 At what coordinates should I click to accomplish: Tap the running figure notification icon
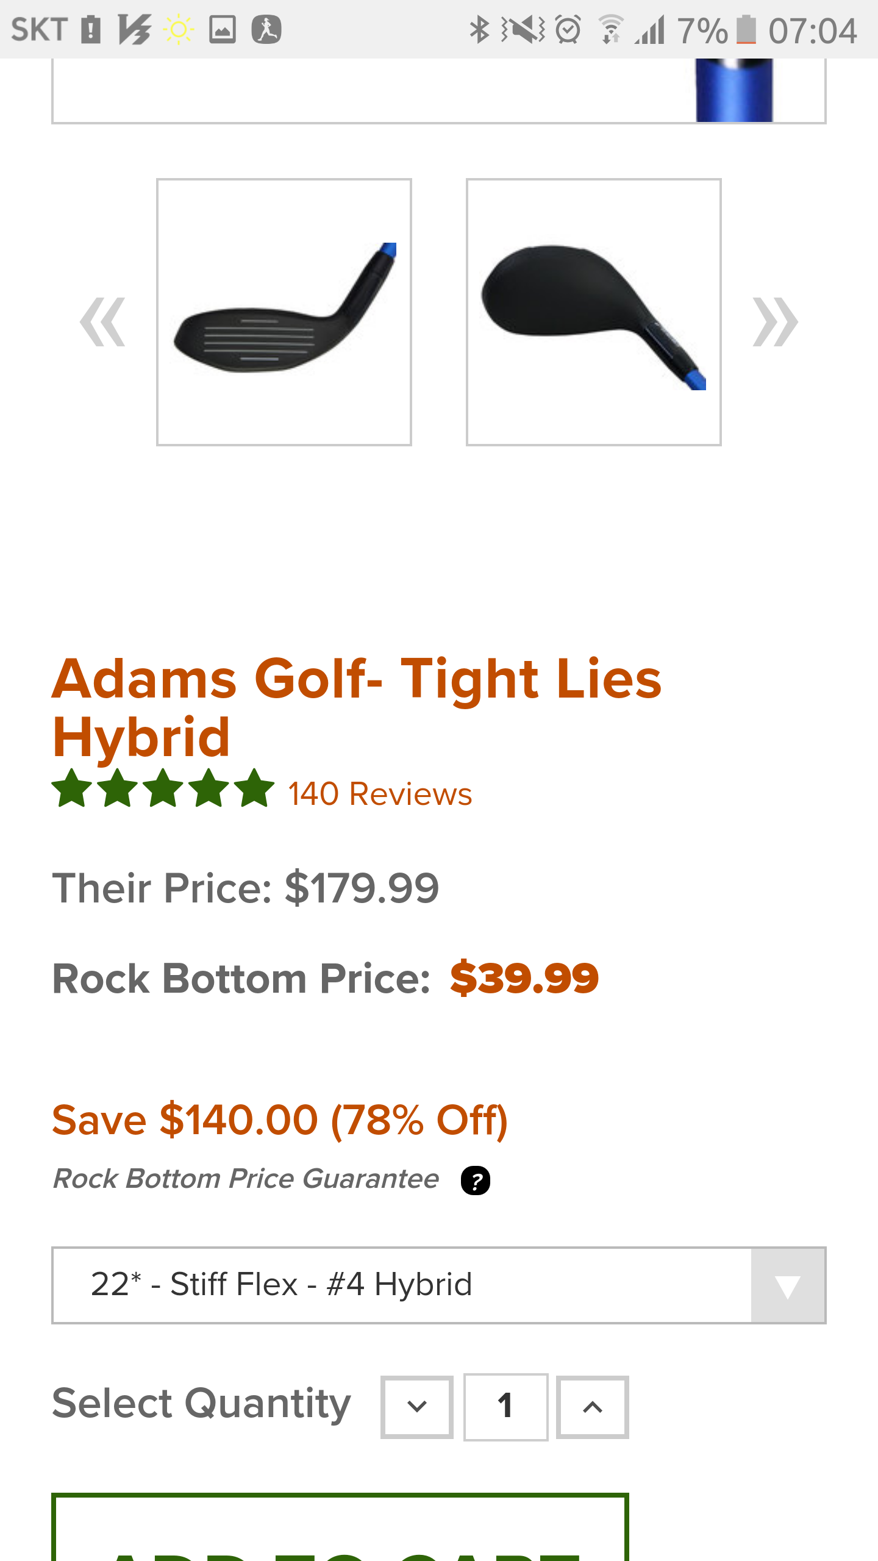coord(266,29)
